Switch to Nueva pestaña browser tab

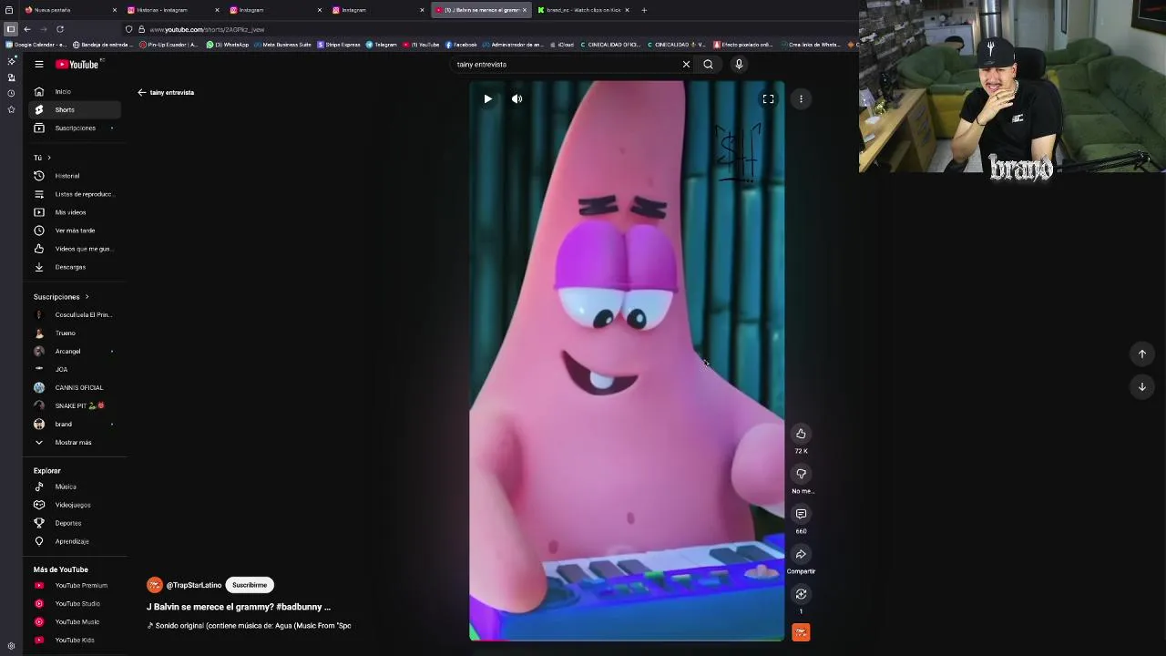click(x=69, y=10)
